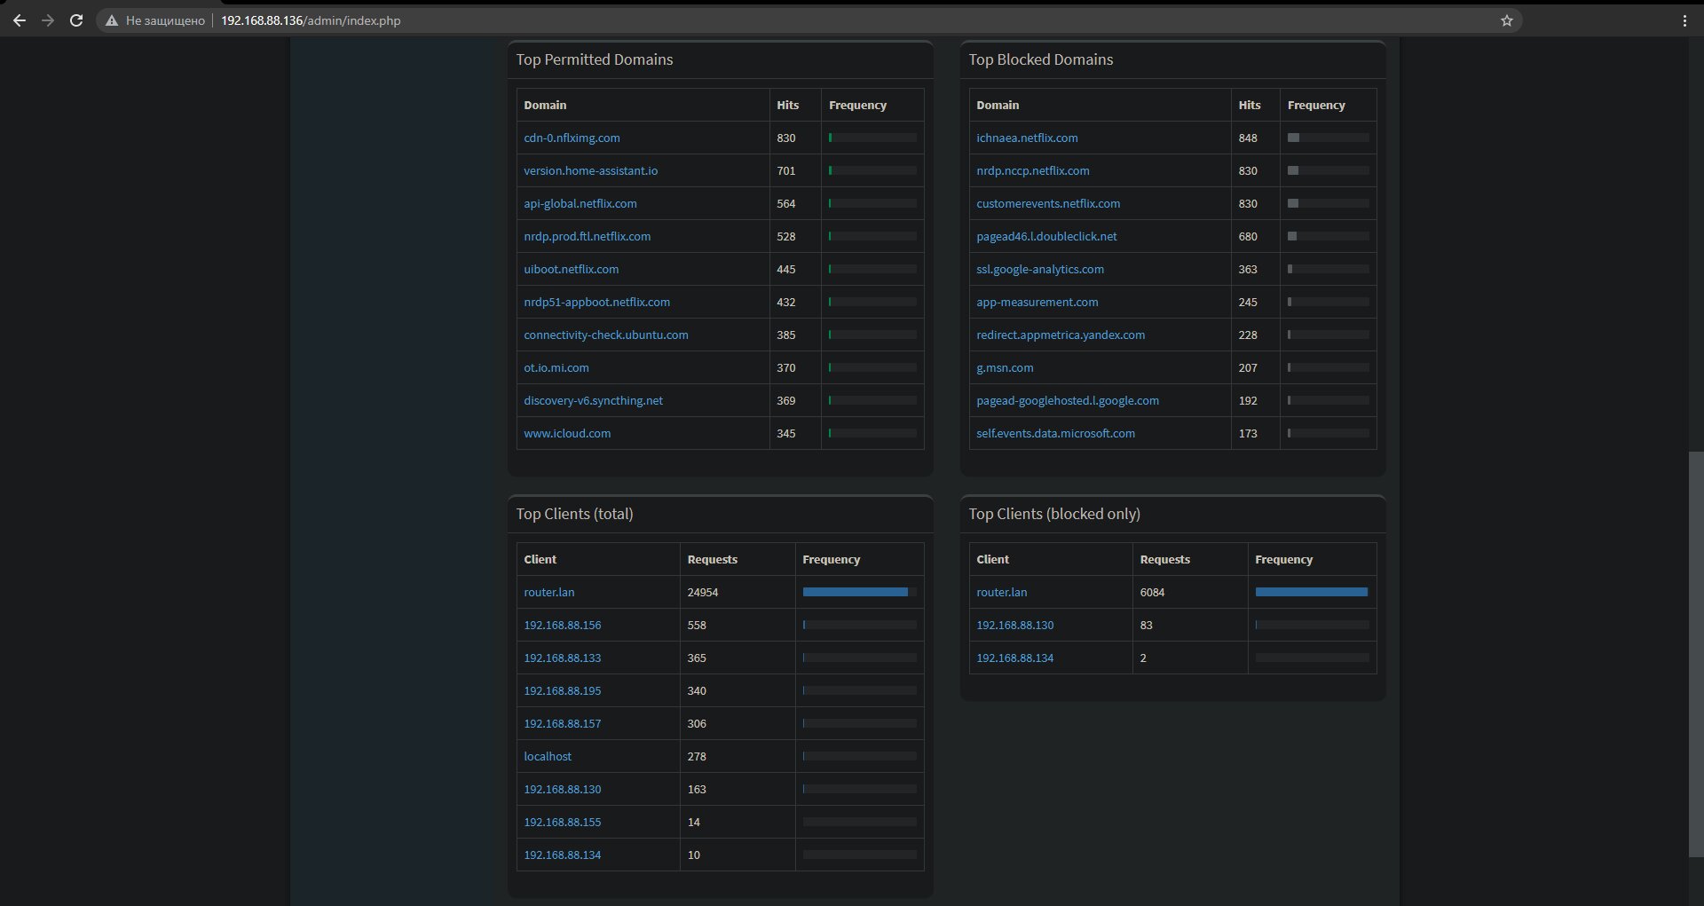Click the address bar URL field
This screenshot has width=1704, height=906.
tap(799, 20)
